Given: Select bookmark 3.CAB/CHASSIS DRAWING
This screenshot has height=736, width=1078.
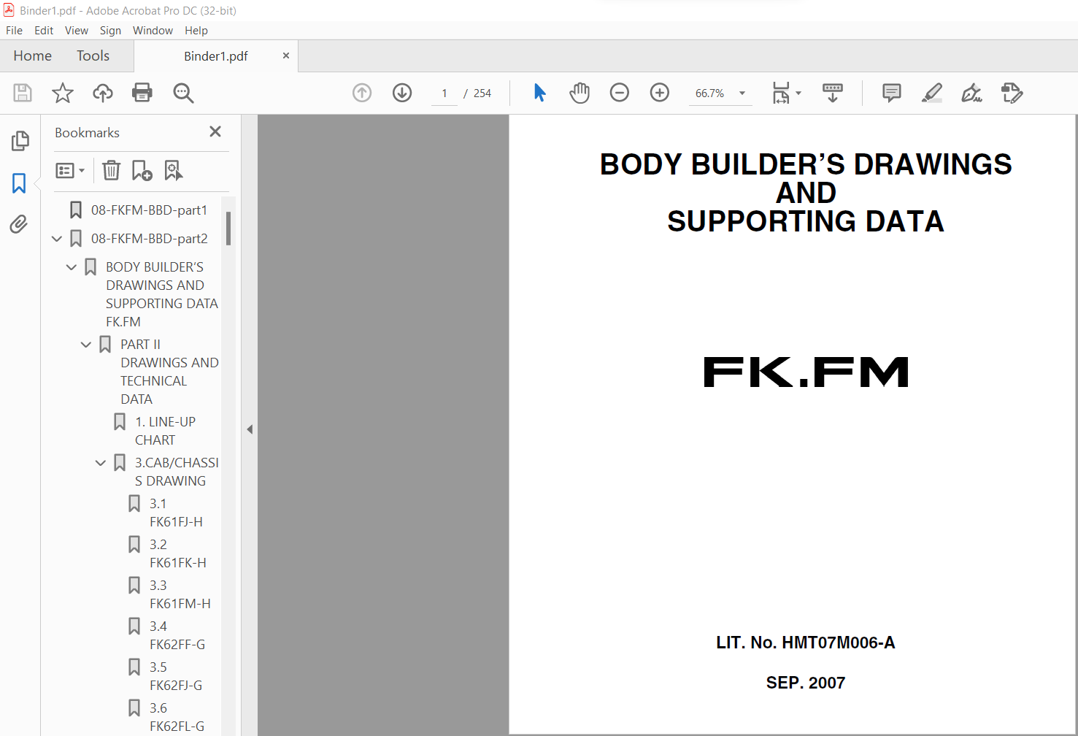Looking at the screenshot, I should 177,472.
